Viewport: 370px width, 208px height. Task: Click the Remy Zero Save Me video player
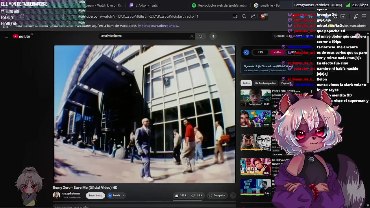pyautogui.click(x=145, y=114)
